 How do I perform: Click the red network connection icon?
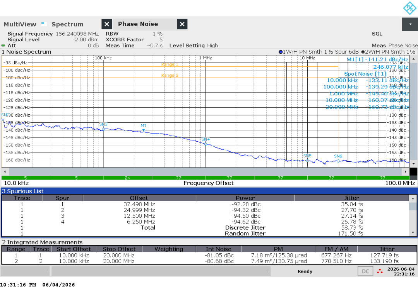click(x=380, y=271)
